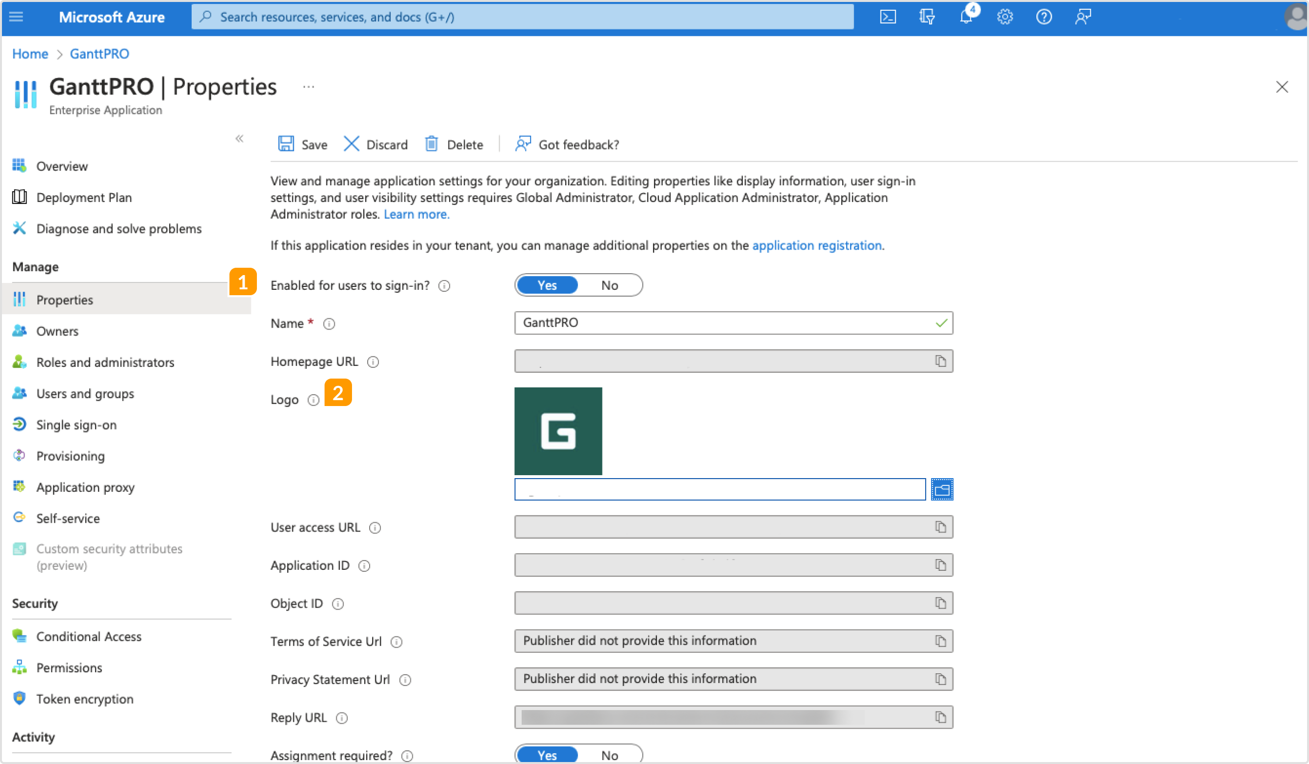Viewport: 1309px width, 764px height.
Task: Open the application registration link
Action: 817,245
